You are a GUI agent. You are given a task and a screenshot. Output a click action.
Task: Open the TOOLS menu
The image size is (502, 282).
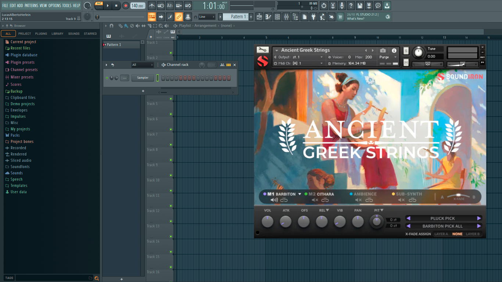67,6
